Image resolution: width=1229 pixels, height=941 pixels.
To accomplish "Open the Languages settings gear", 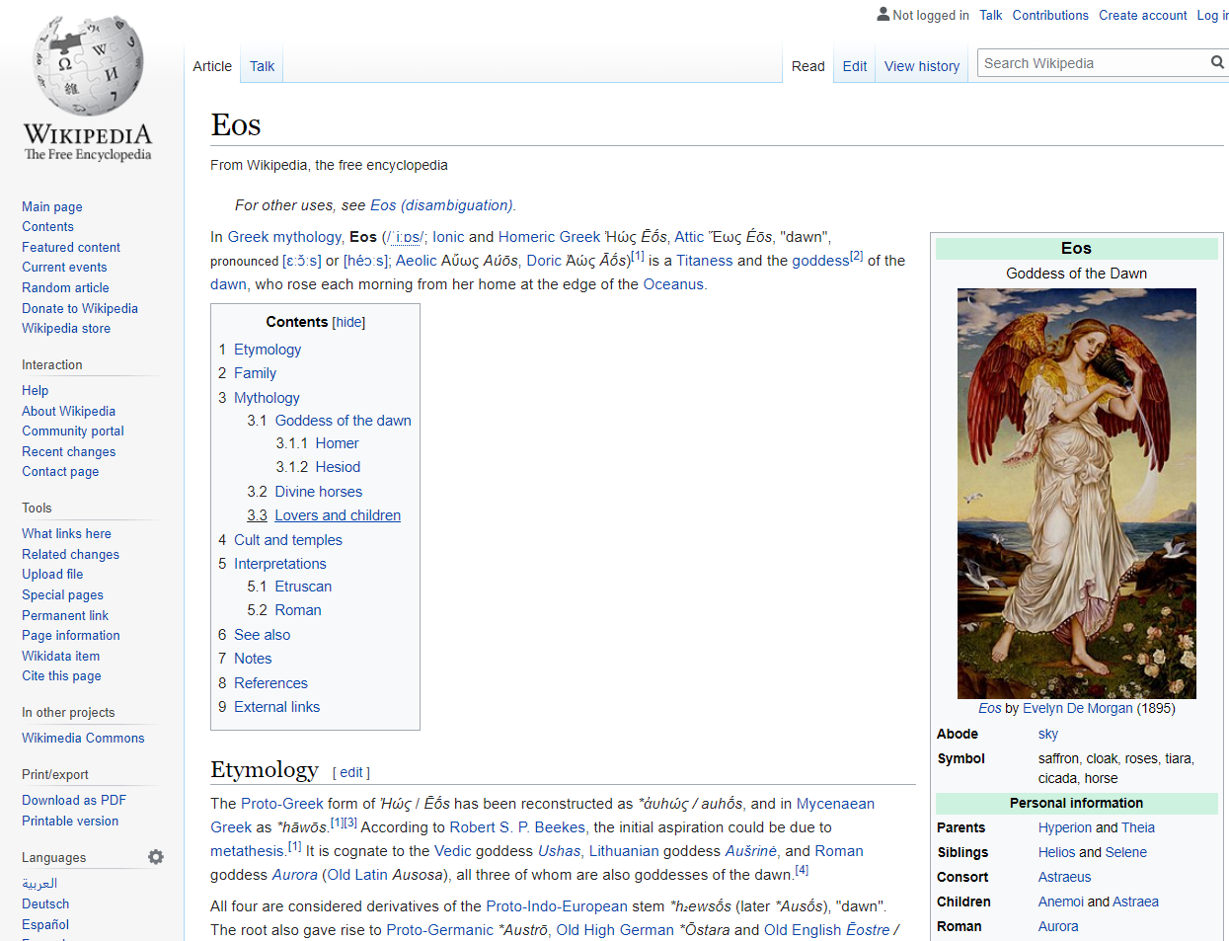I will click(156, 857).
